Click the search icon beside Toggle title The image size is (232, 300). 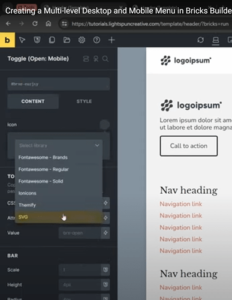106,59
